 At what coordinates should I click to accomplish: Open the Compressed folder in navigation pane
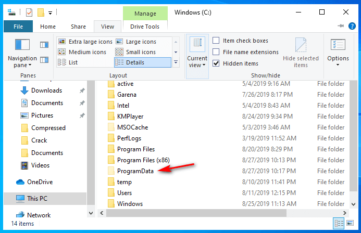[x=48, y=128]
